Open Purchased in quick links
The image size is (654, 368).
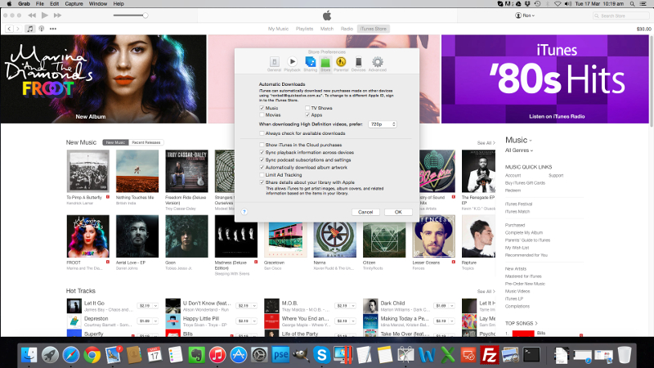[x=515, y=225]
